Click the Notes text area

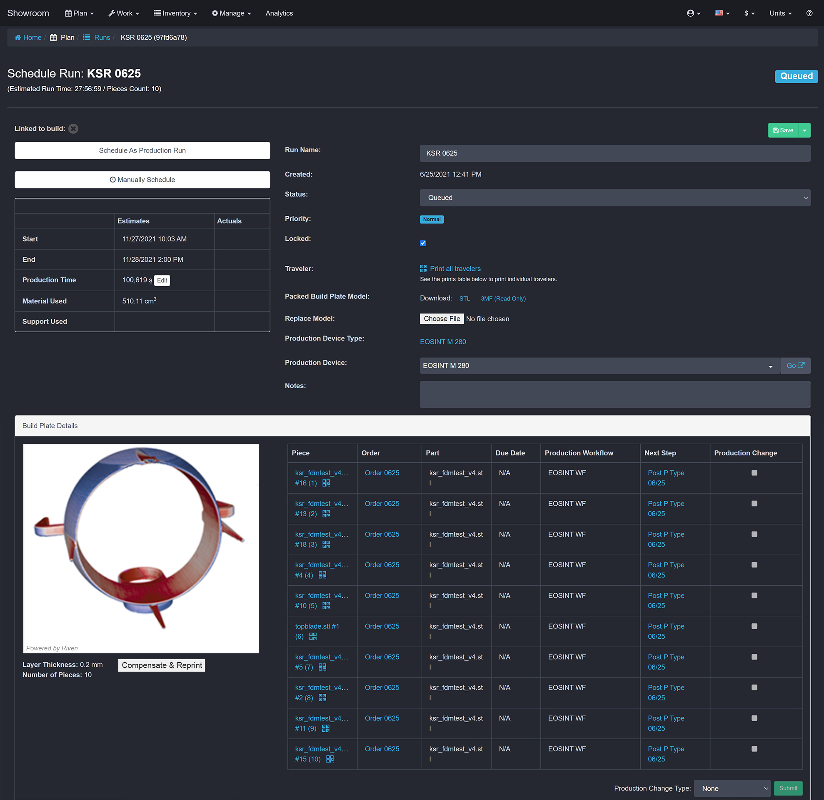tap(614, 394)
